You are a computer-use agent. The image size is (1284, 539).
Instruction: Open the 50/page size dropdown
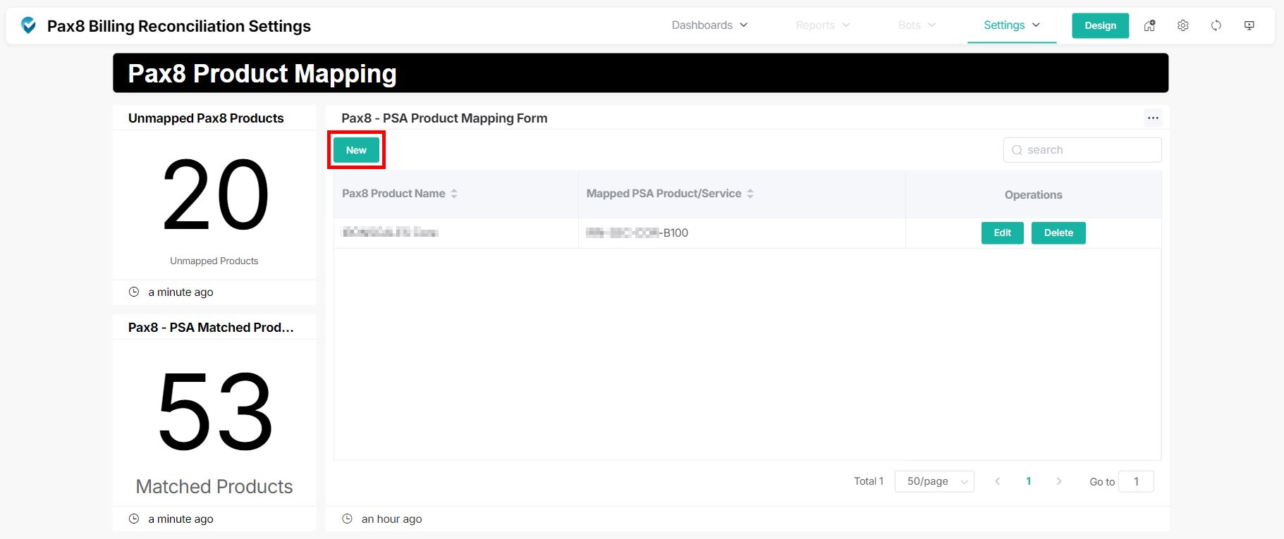click(934, 481)
